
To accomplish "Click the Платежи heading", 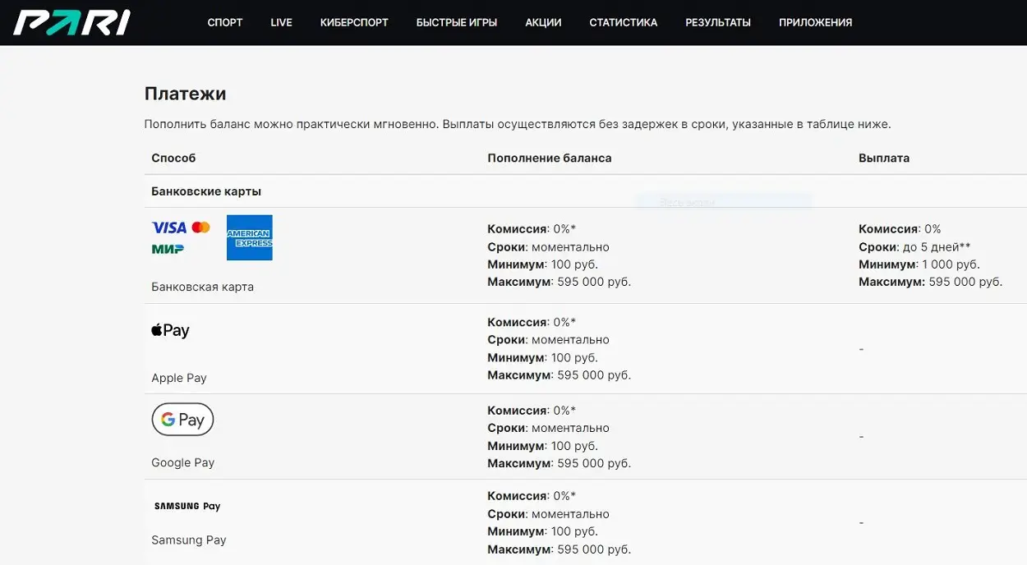I will (x=185, y=94).
